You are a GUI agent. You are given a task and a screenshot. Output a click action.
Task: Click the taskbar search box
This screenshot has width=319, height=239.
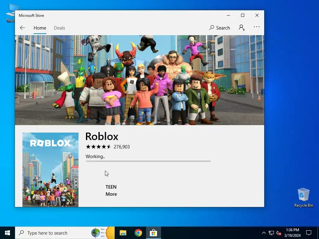65,233
